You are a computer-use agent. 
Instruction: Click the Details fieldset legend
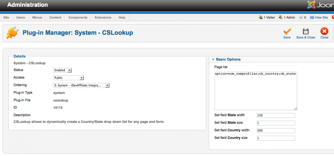pos(19,56)
